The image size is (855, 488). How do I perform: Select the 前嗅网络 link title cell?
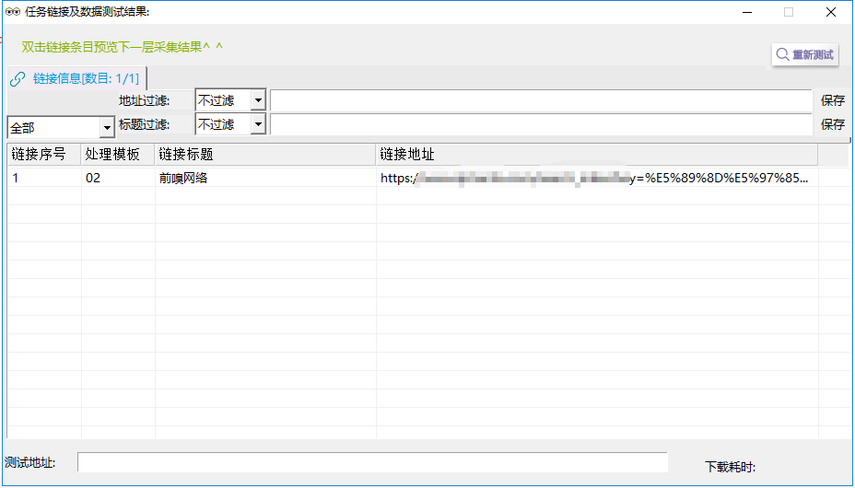pyautogui.click(x=183, y=179)
